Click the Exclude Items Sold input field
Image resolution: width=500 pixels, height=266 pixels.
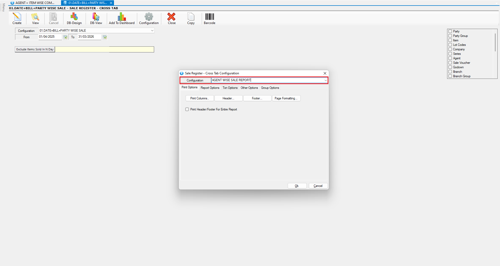[104, 50]
